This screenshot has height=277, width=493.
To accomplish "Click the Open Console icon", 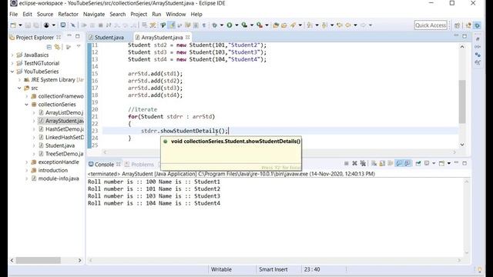I will point(441,163).
